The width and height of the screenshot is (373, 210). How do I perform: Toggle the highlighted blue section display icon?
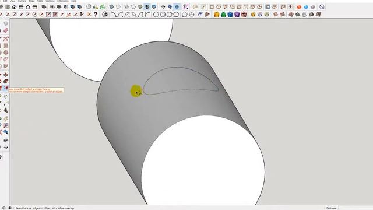(x=177, y=6)
